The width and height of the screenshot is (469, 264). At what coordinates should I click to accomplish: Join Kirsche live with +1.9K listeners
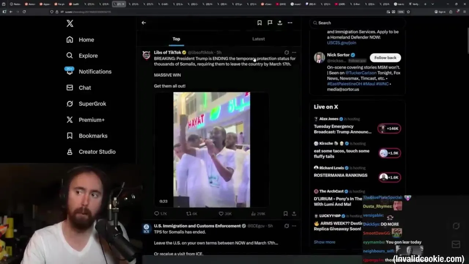click(x=389, y=153)
